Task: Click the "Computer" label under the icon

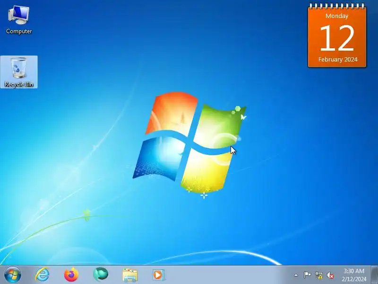Action: 19,31
